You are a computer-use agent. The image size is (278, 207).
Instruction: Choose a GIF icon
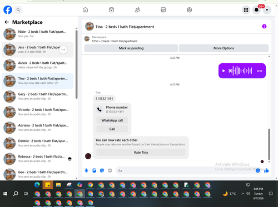[x=110, y=170]
